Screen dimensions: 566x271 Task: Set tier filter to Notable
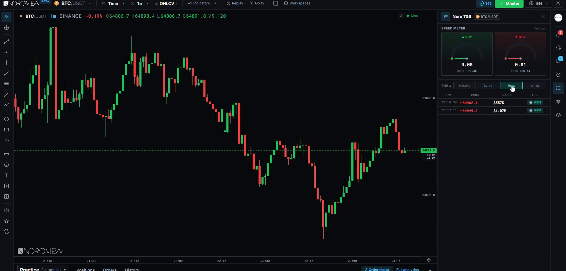[465, 86]
